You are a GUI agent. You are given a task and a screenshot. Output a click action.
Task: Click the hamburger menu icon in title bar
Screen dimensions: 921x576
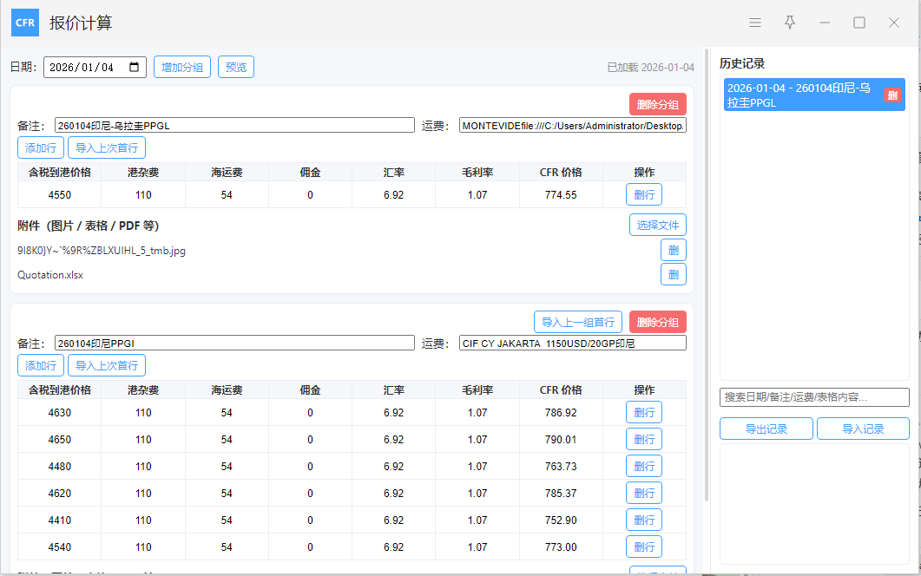point(755,23)
